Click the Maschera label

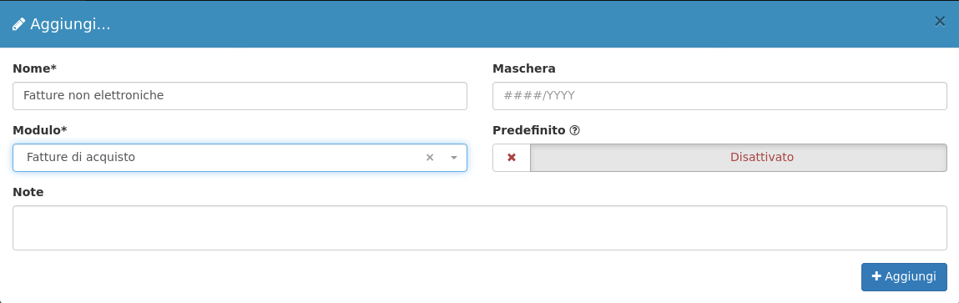point(524,68)
